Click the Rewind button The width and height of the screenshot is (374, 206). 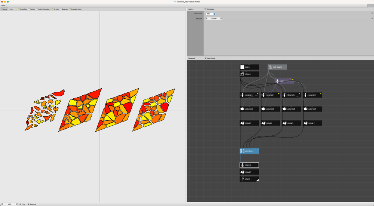click(32, 204)
